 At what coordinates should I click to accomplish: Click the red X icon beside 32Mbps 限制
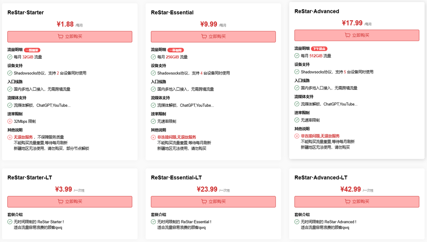pos(10,122)
